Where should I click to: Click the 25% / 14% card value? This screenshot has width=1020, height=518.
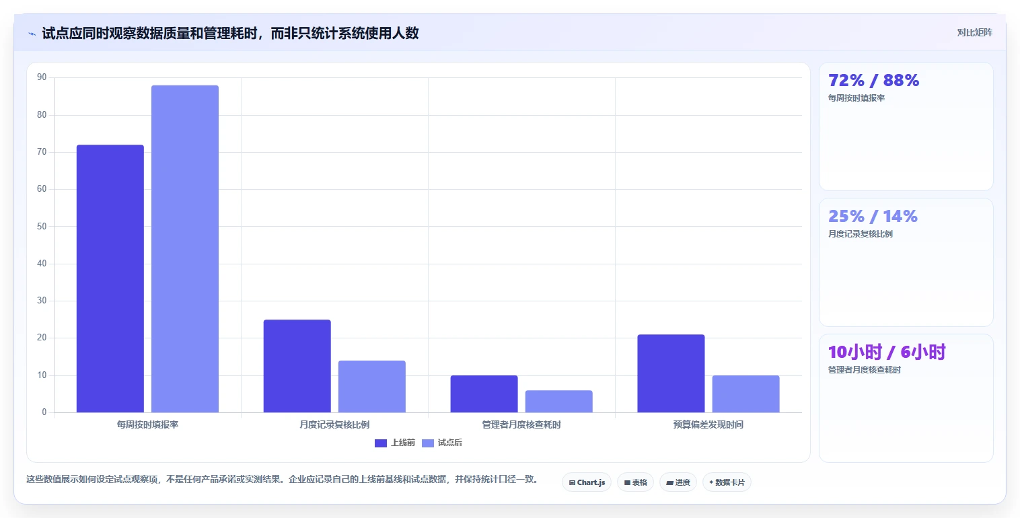[873, 216]
